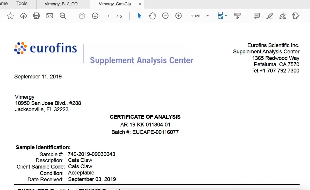Go to previous page arrow
This screenshot has height=190, width=310.
(82, 16)
